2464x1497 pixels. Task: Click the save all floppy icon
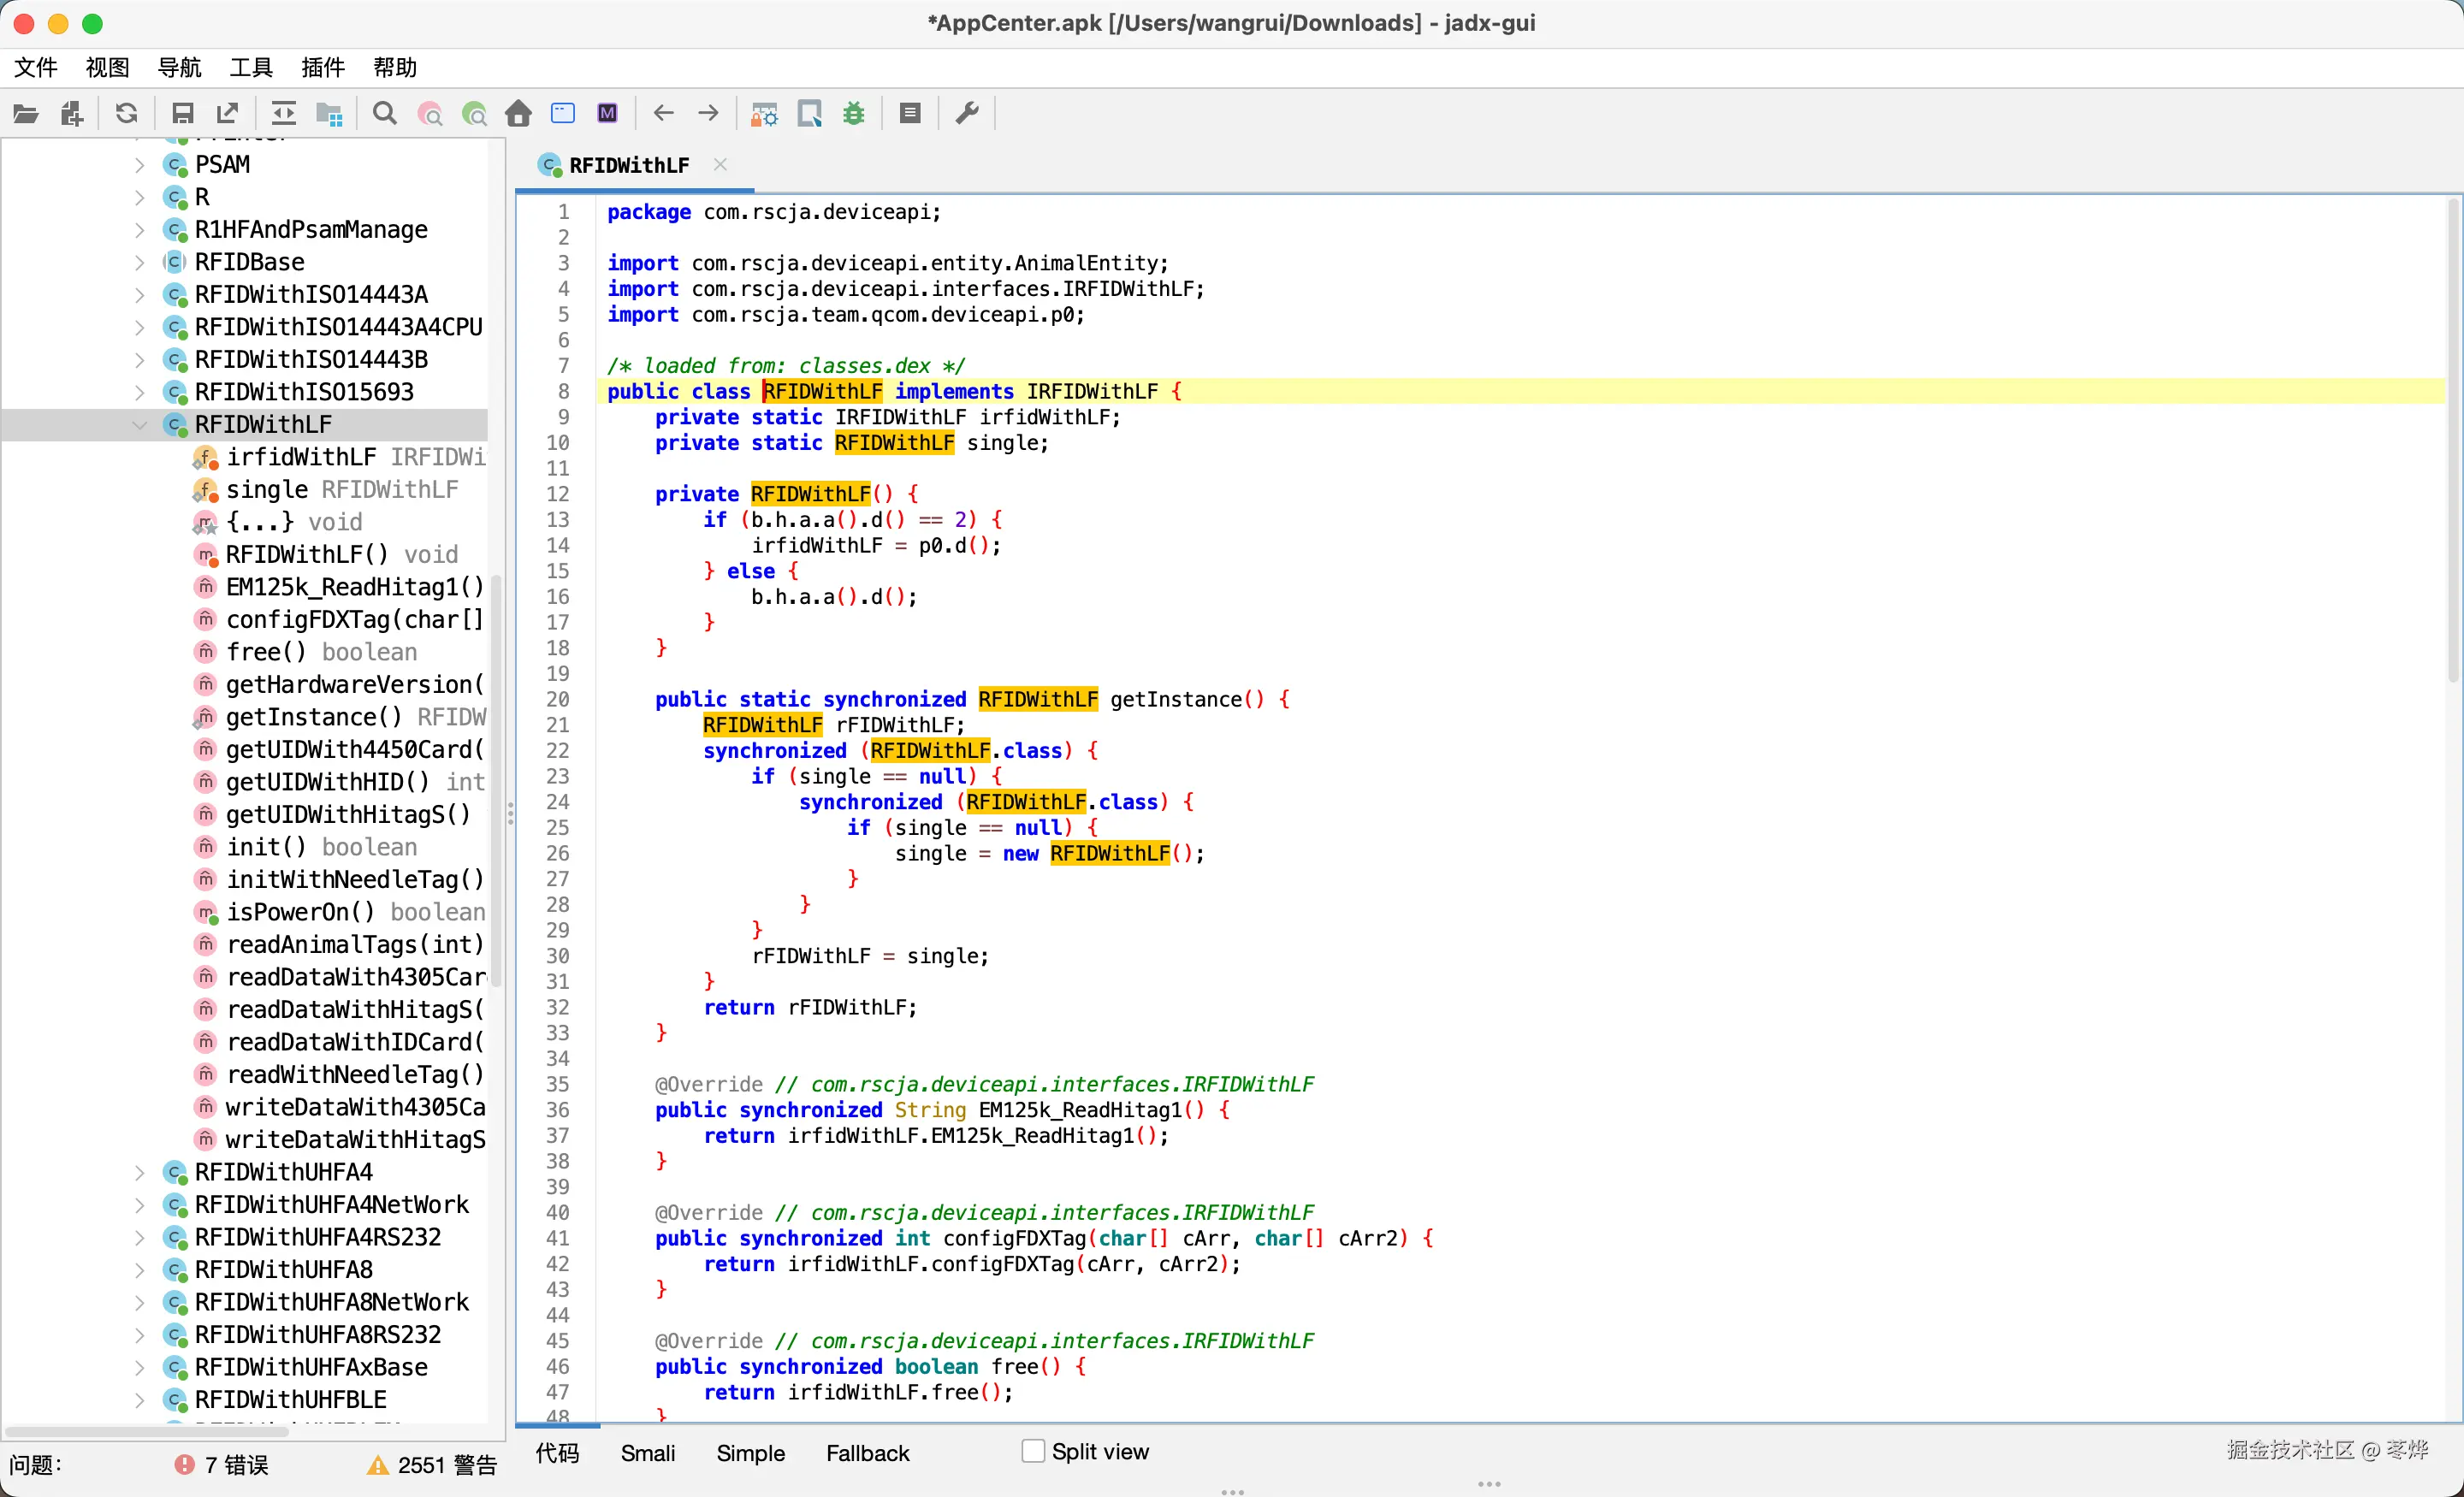coord(182,113)
